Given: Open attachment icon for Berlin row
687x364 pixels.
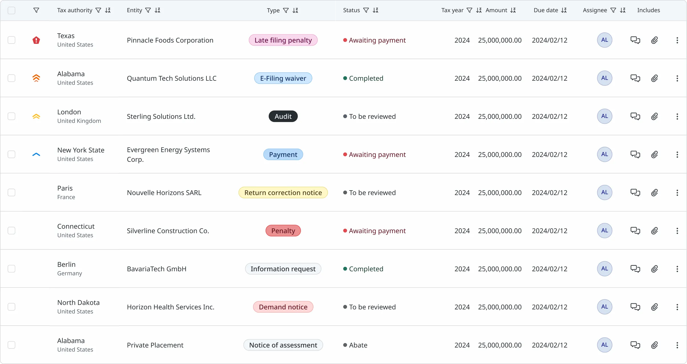Looking at the screenshot, I should click(x=654, y=269).
